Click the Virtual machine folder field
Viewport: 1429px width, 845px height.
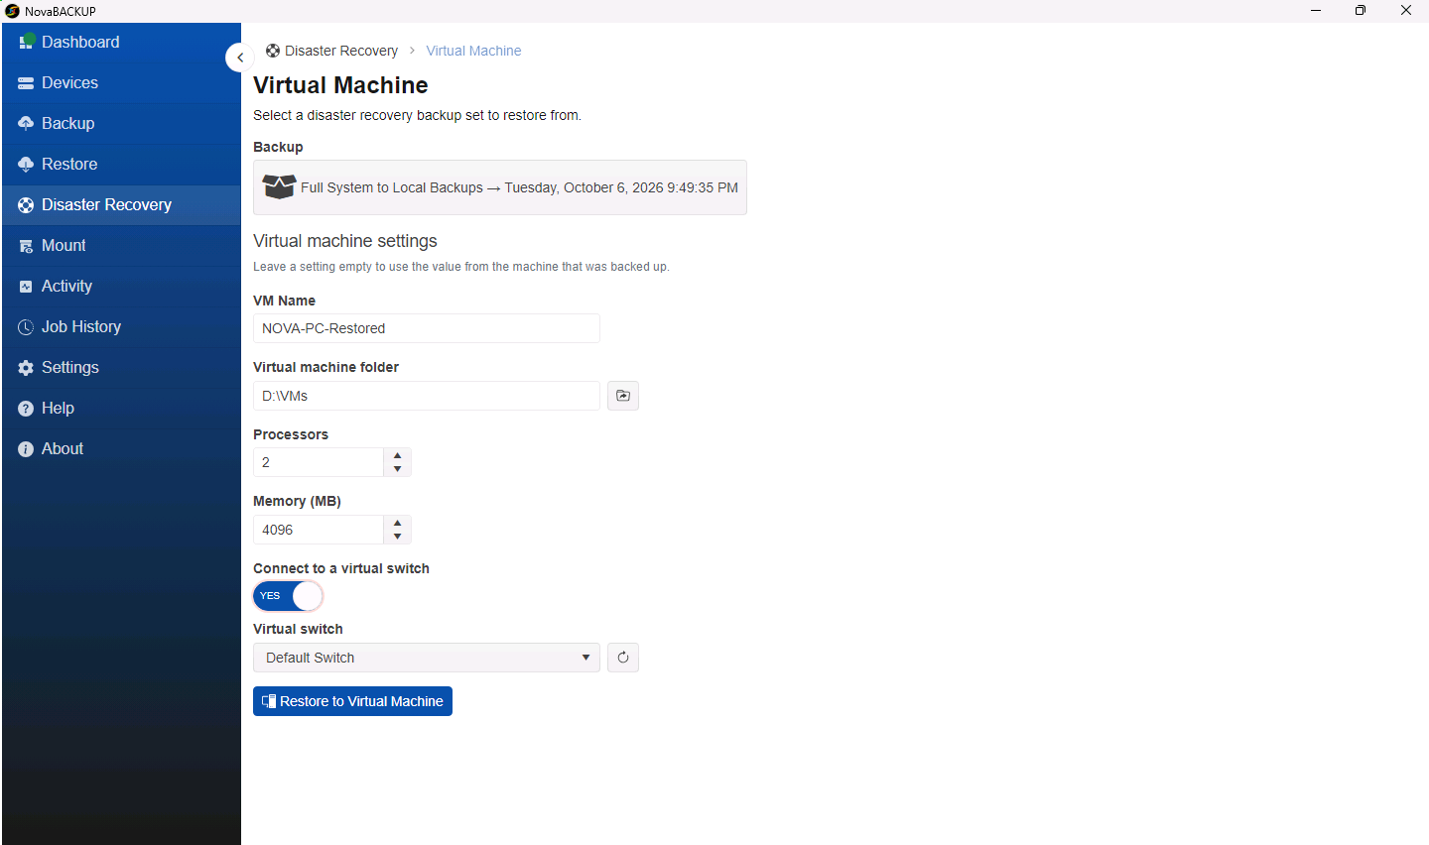click(x=427, y=396)
